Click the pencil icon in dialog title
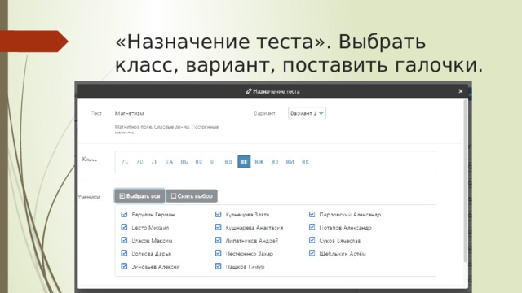 [248, 91]
